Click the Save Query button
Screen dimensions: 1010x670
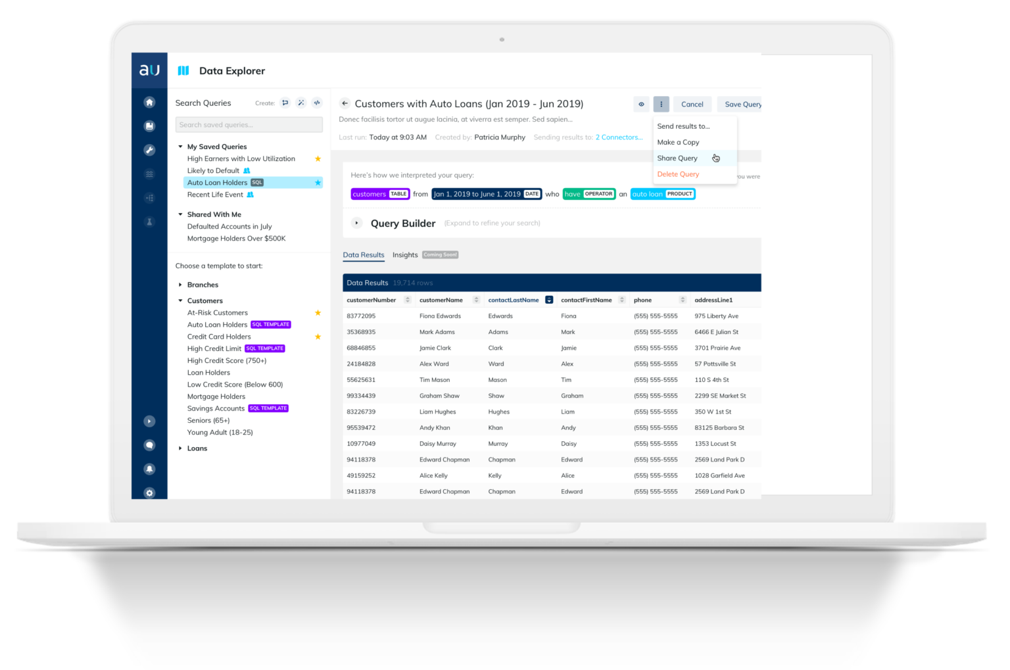pyautogui.click(x=741, y=104)
